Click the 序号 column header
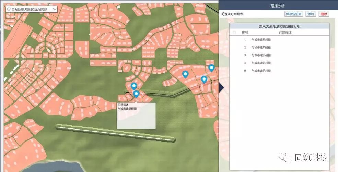 (245, 33)
